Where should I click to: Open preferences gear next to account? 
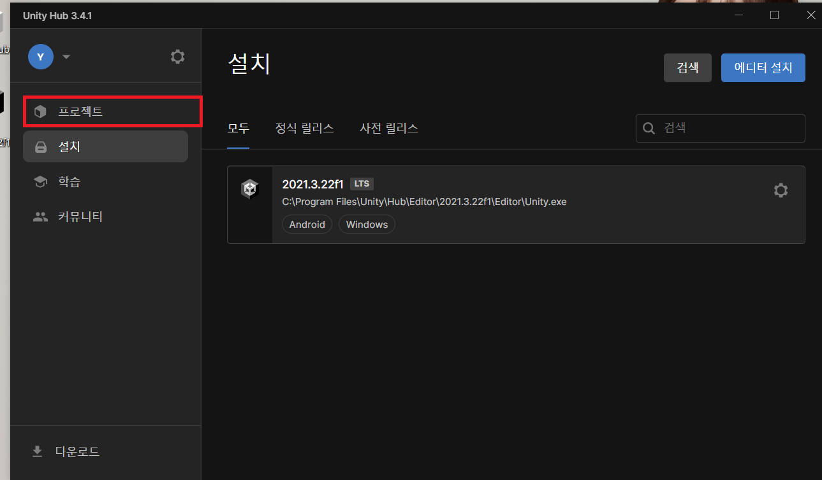point(178,57)
